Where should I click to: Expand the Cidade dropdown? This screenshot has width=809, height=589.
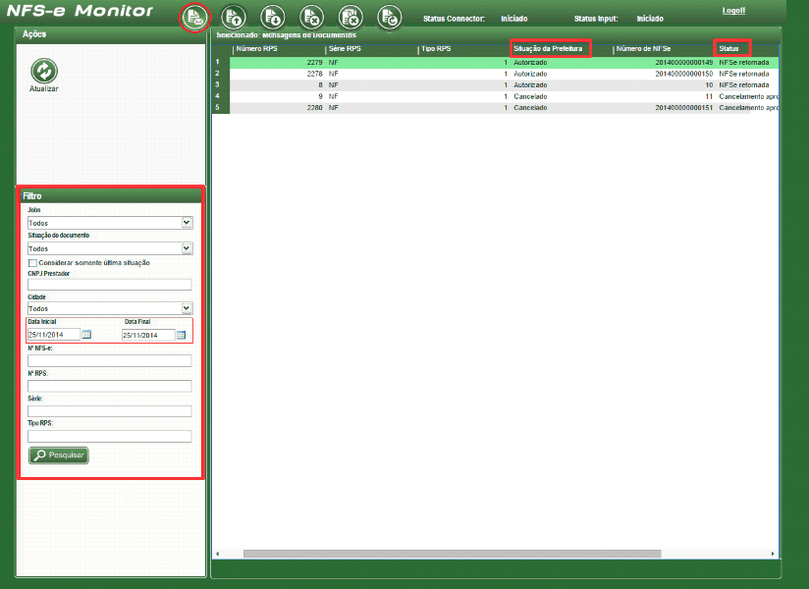187,308
